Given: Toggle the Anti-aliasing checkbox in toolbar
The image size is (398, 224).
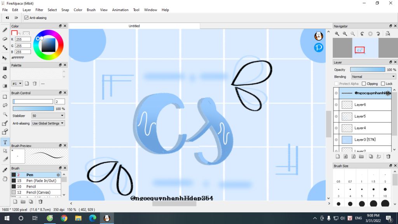Looking at the screenshot, I should pyautogui.click(x=26, y=18).
